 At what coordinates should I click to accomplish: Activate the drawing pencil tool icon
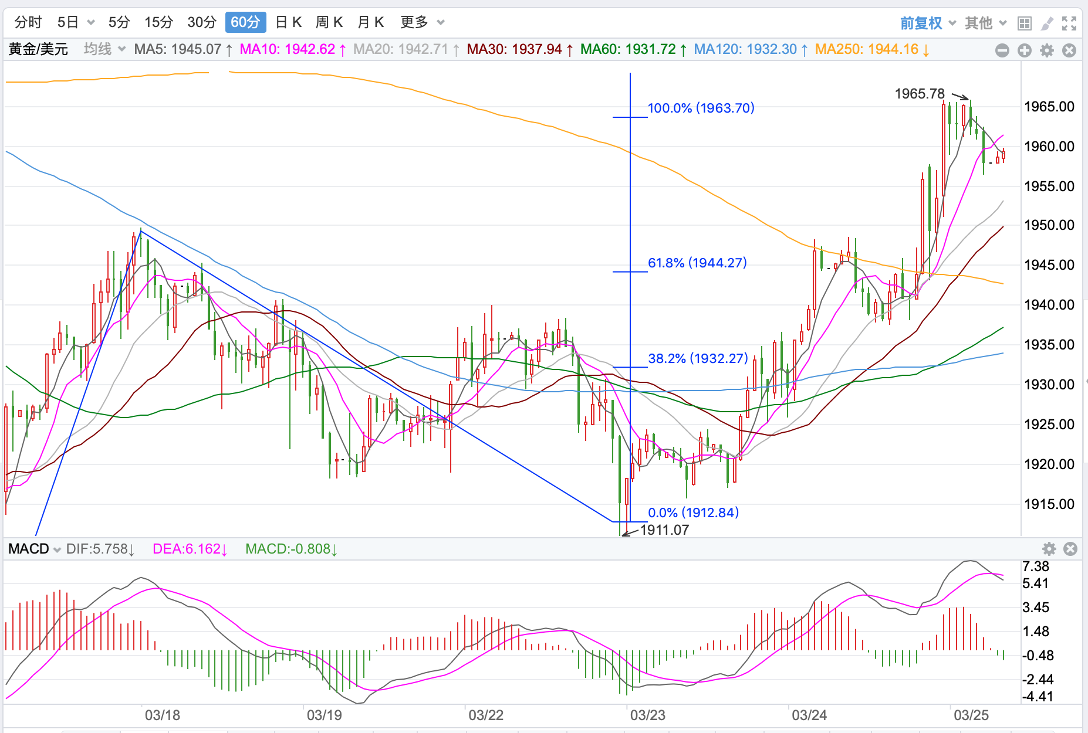(x=1047, y=23)
